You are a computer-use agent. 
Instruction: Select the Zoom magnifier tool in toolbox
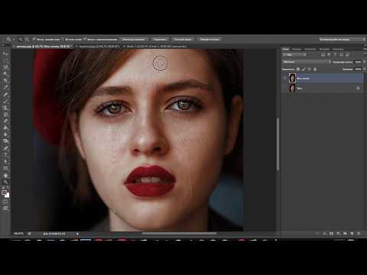pos(5,182)
